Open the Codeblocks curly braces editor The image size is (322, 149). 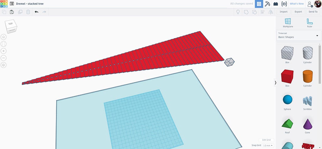click(x=284, y=4)
